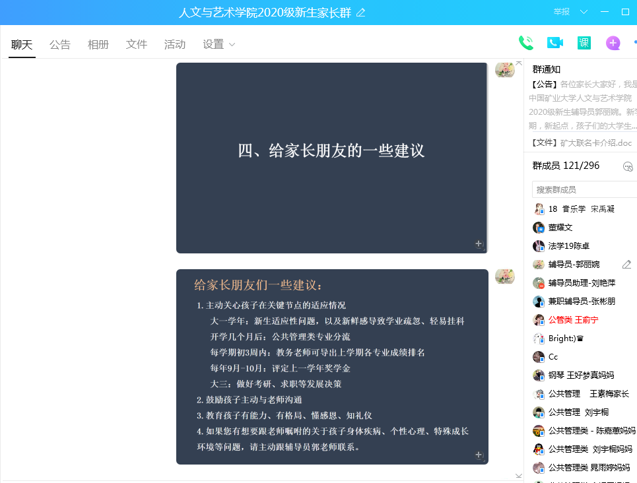Go to the 相册 tab
The image size is (637, 483).
click(x=98, y=45)
